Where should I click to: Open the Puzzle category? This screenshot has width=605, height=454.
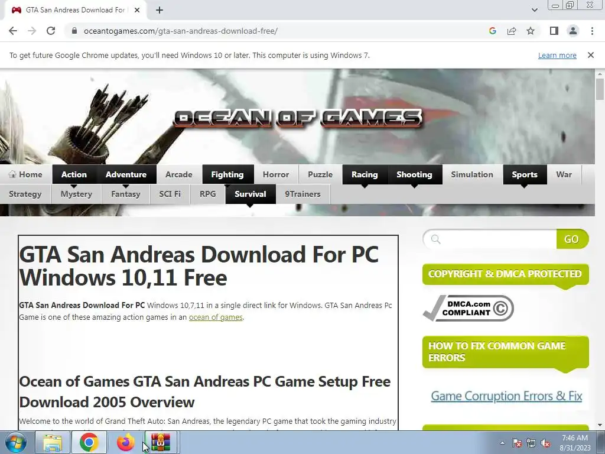[x=320, y=174]
